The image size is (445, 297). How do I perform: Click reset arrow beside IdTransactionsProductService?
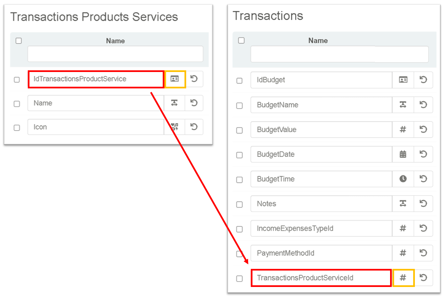coord(194,79)
